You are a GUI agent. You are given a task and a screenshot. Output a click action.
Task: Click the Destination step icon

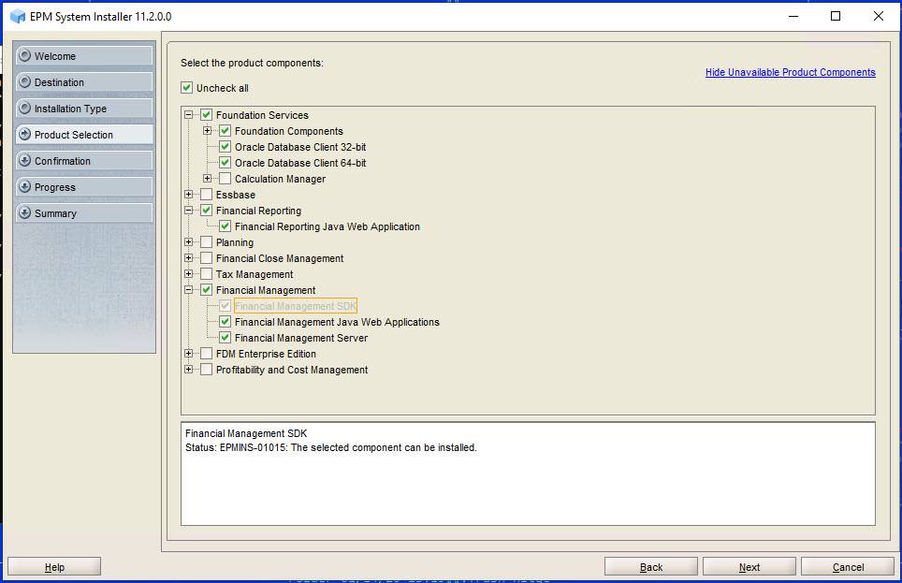tap(24, 81)
